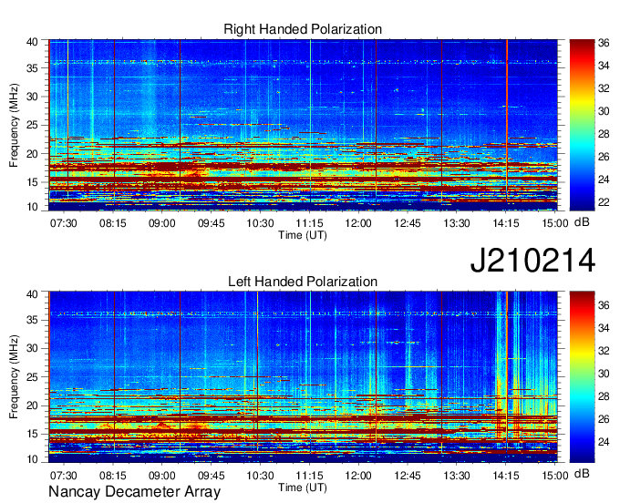
Task: Click the Right Handed plot's color scale bar
Action: [x=582, y=125]
